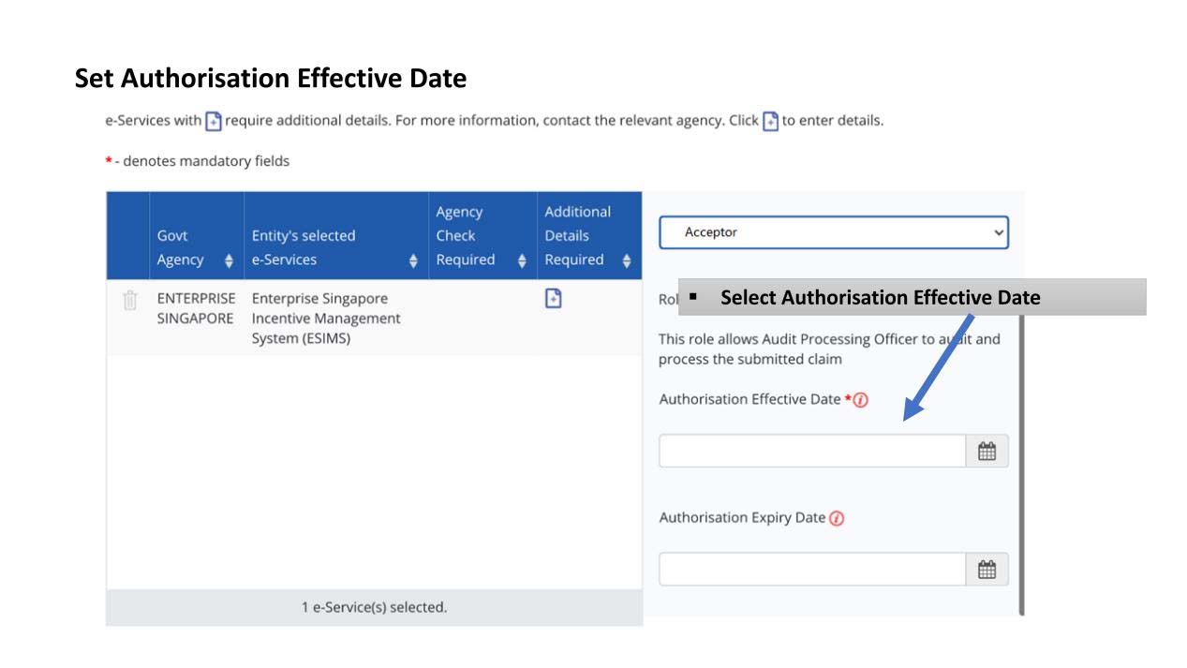Sort by Entity's selected e-Services column

[413, 260]
